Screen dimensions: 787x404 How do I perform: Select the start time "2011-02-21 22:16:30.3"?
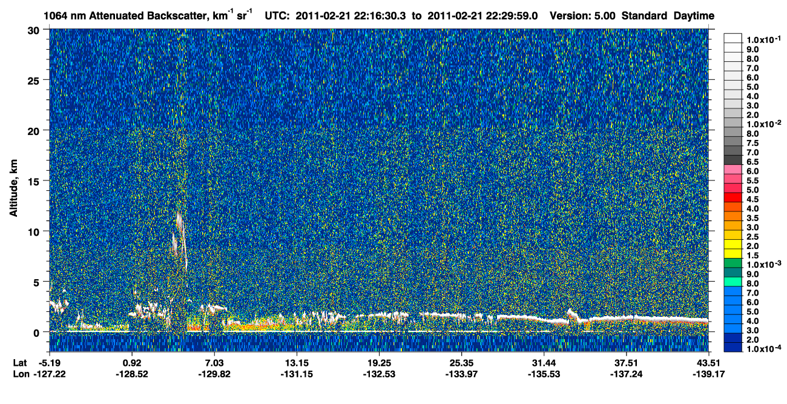[x=352, y=16]
